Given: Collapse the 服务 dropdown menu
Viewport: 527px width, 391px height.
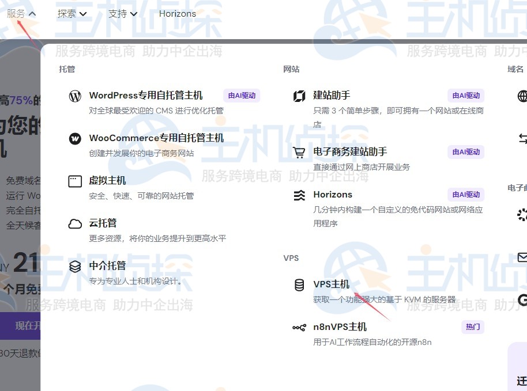Looking at the screenshot, I should click(21, 13).
